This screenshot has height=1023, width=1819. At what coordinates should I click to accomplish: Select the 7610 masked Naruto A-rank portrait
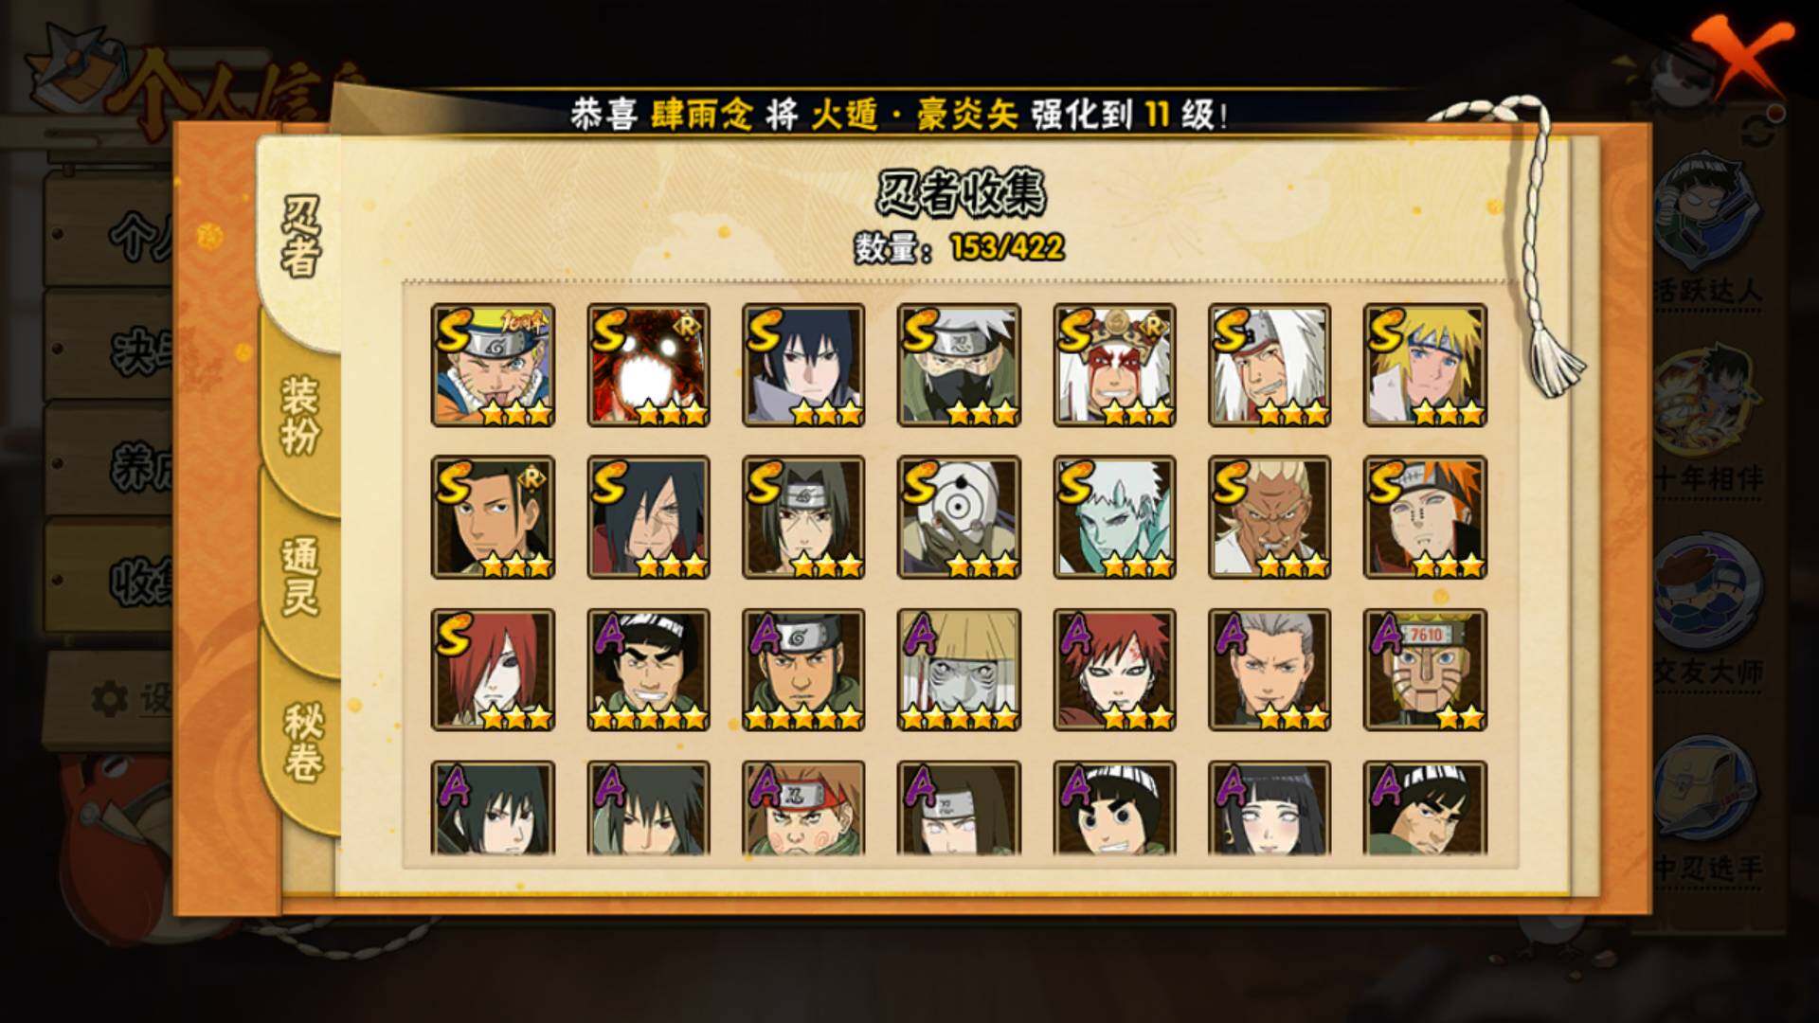point(1425,670)
